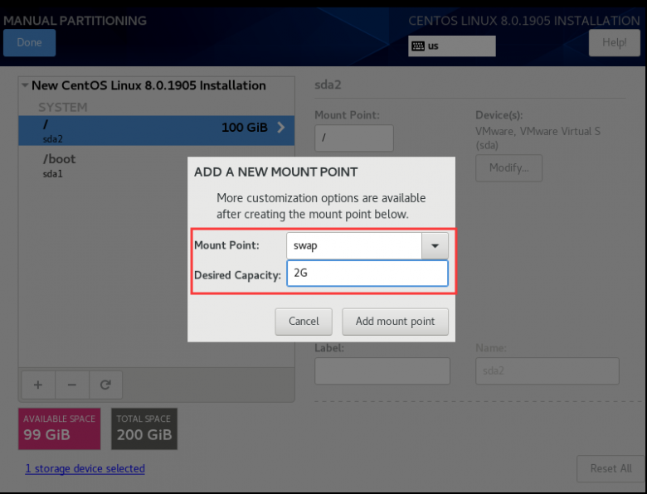Click the Desired Capacity input field
647x494 pixels.
[x=367, y=274]
